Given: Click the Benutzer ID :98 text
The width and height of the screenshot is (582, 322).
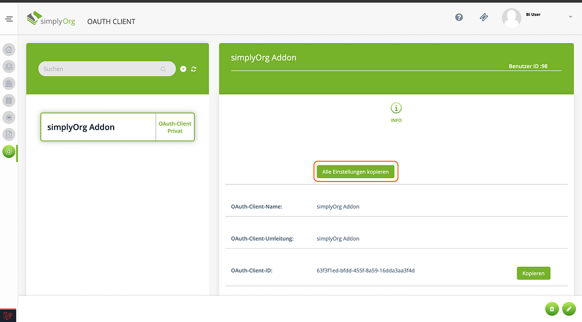Looking at the screenshot, I should coord(528,66).
